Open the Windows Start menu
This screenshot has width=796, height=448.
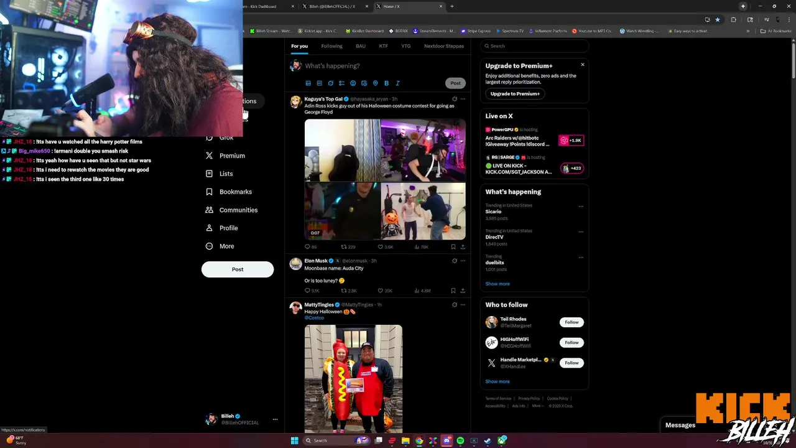tap(294, 441)
